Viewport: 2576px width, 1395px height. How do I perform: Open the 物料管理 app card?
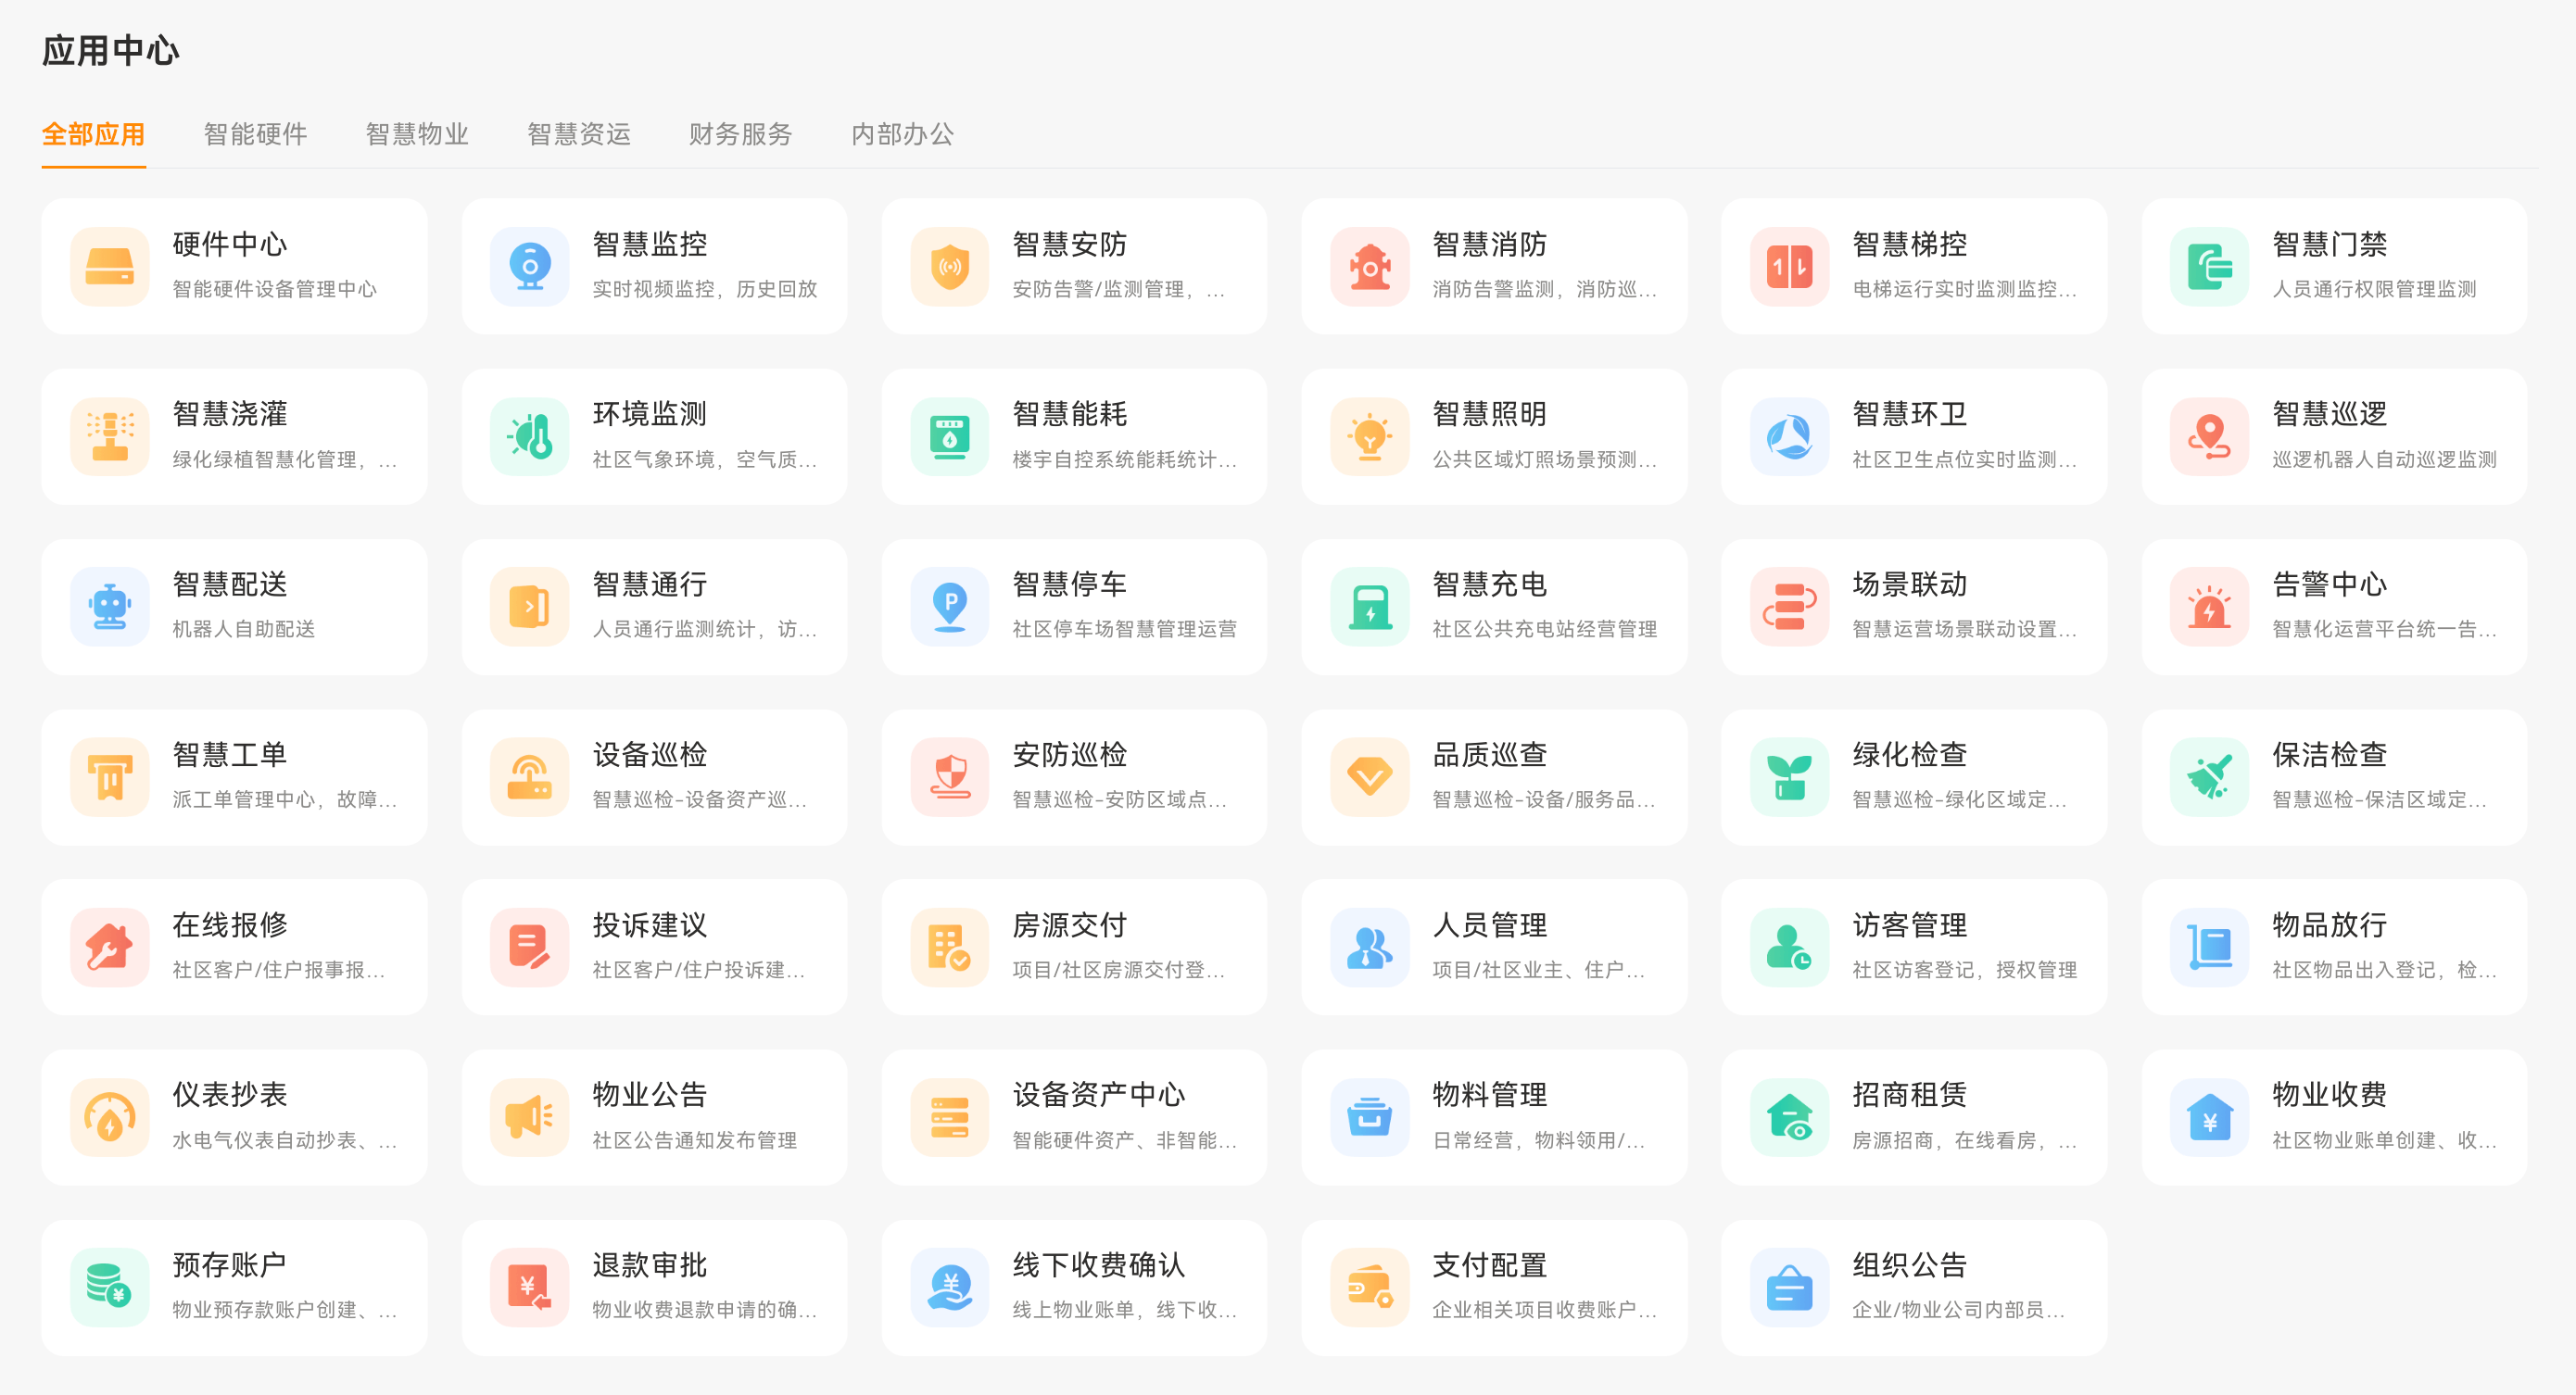pyautogui.click(x=1494, y=1117)
